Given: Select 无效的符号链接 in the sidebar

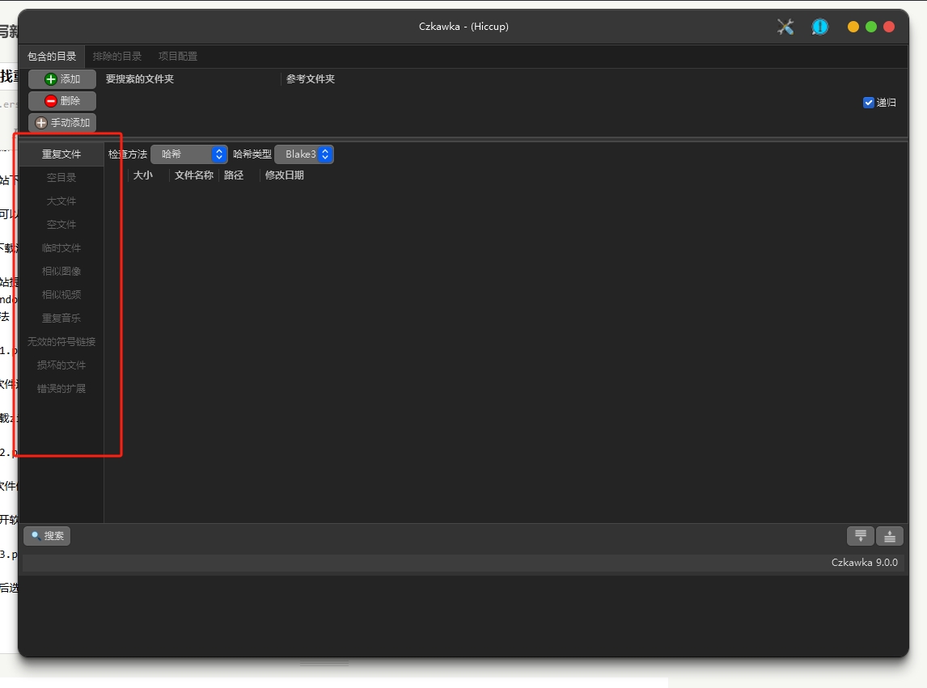Looking at the screenshot, I should click(x=61, y=342).
